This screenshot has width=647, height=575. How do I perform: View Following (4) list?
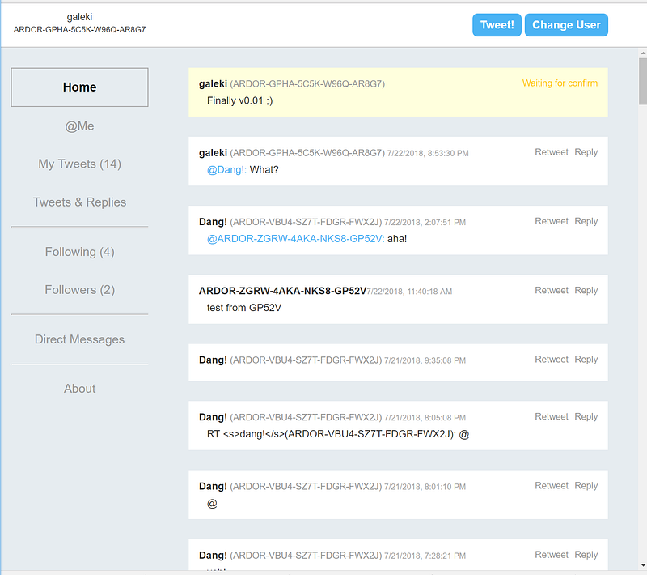(79, 252)
